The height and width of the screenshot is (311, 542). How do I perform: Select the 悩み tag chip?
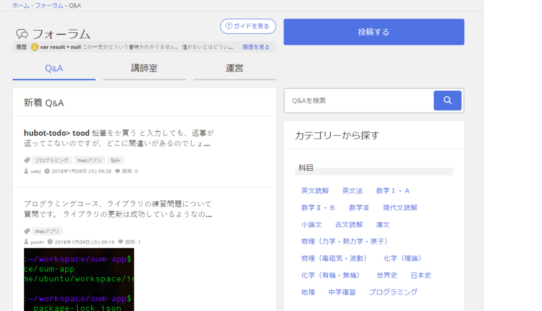tap(115, 159)
